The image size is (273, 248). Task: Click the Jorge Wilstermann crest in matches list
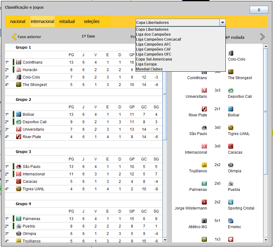pyautogui.click(x=204, y=202)
